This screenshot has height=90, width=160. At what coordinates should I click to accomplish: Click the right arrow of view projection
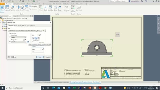(x=112, y=48)
